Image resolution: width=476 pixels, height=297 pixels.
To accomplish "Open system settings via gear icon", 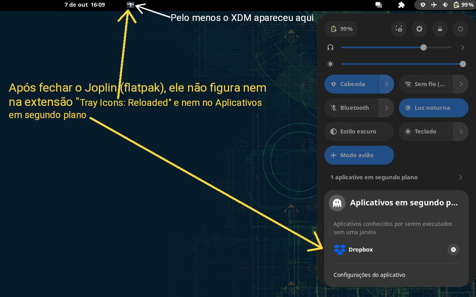I will [x=419, y=29].
